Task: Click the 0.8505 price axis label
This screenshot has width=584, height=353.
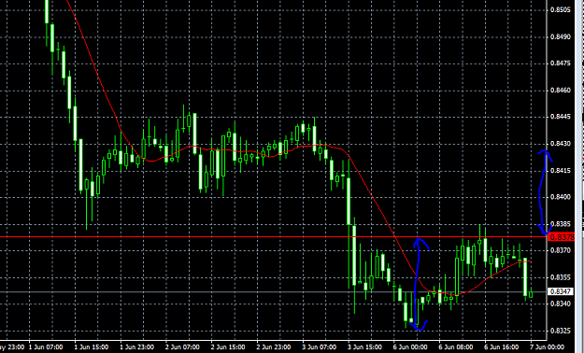Action: (x=561, y=10)
